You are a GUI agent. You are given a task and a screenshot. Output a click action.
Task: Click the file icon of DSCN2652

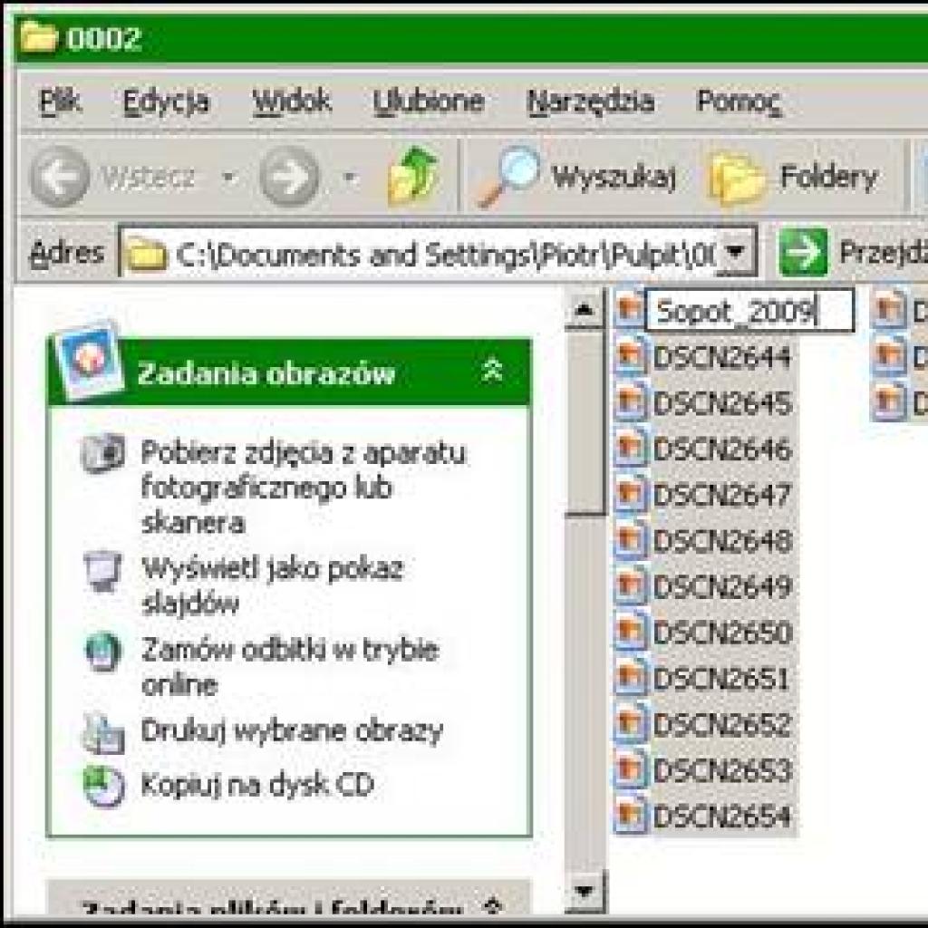(x=630, y=724)
